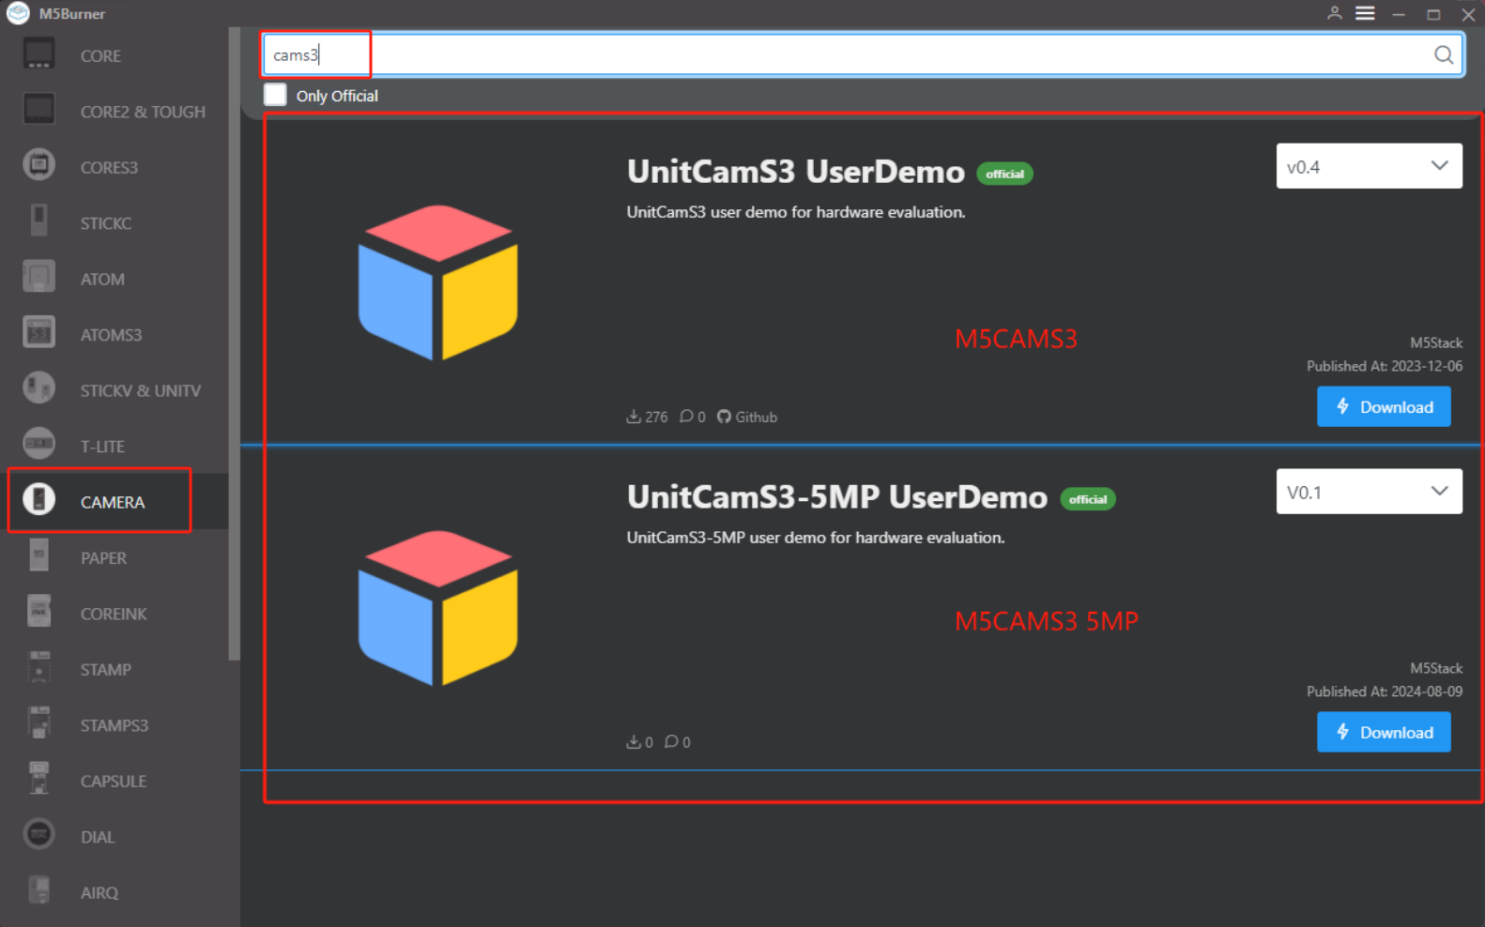Enable the Only Official checkbox
The width and height of the screenshot is (1485, 927).
pyautogui.click(x=275, y=95)
